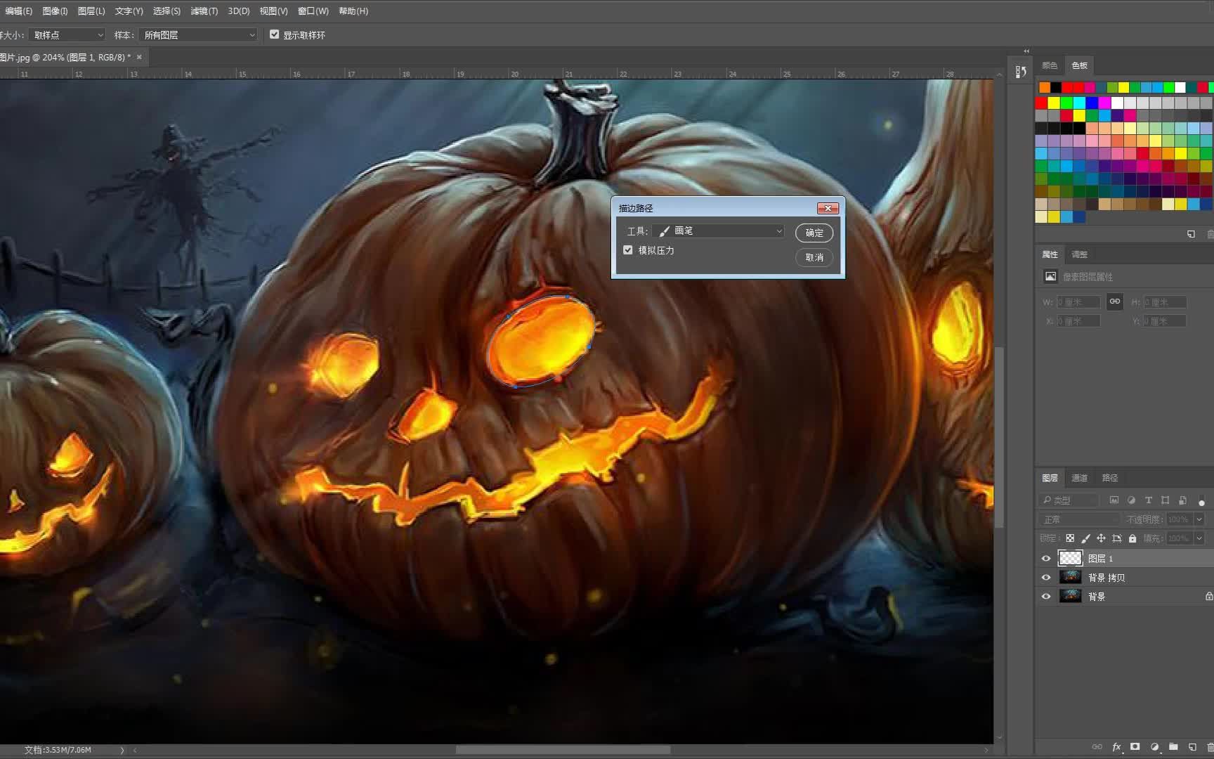Click 取消 to cancel stroke path
Screen dimensions: 1214x759
point(814,257)
